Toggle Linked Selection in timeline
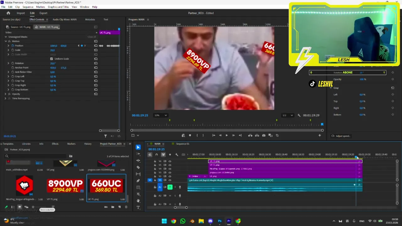This screenshot has height=226, width=402. tap(163, 154)
